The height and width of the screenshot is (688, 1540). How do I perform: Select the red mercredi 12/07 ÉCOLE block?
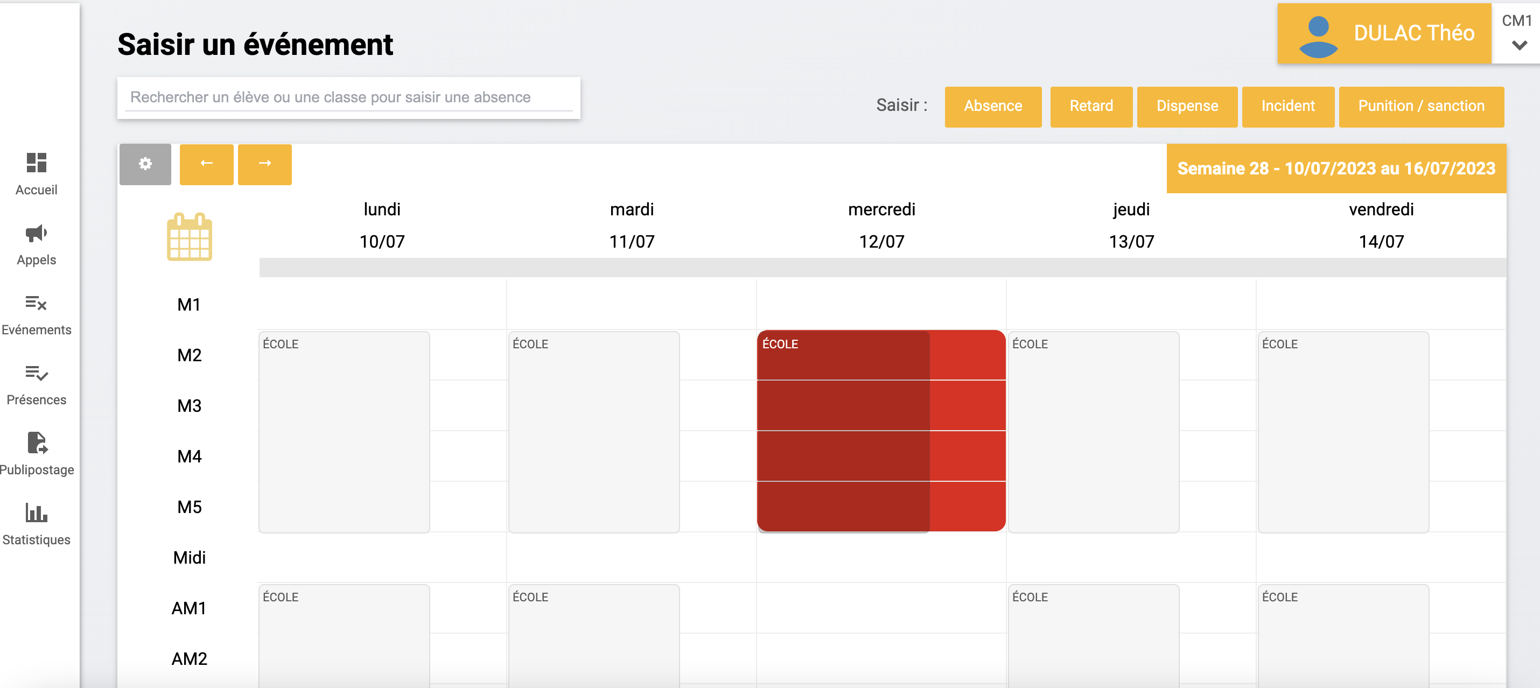(880, 430)
